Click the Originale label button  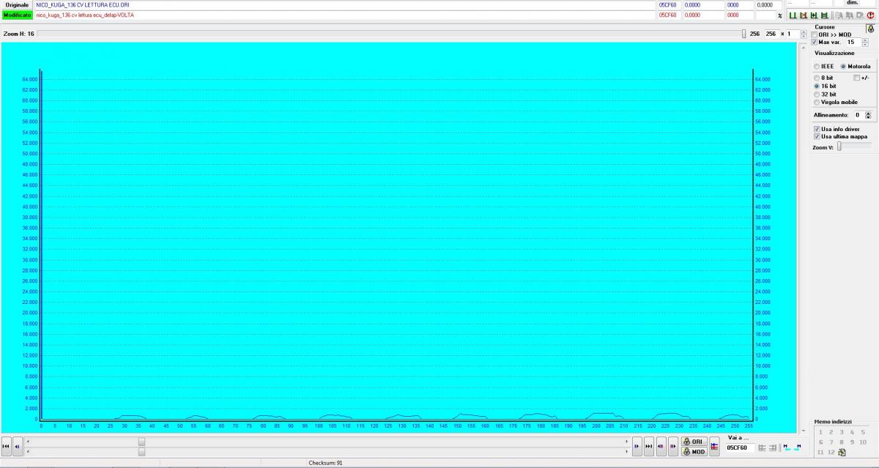coord(17,4)
